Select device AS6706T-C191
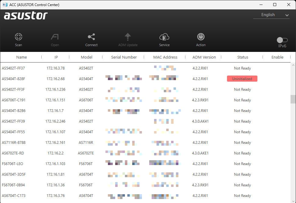 pos(14,100)
